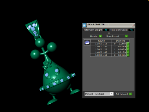Click the quantity 9 cell

coord(115,44)
